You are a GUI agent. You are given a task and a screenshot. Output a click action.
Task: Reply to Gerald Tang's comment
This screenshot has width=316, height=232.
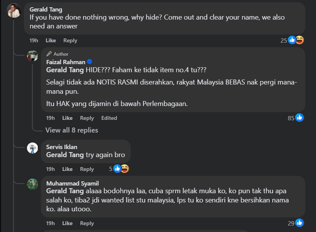pyautogui.click(x=70, y=40)
